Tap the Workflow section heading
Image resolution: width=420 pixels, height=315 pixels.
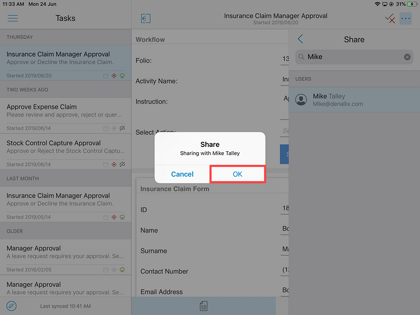(150, 40)
